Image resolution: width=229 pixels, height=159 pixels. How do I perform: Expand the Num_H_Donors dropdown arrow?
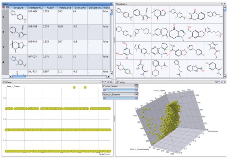[136, 94]
